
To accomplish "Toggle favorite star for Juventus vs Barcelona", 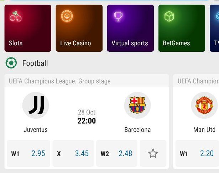I will click(153, 153).
